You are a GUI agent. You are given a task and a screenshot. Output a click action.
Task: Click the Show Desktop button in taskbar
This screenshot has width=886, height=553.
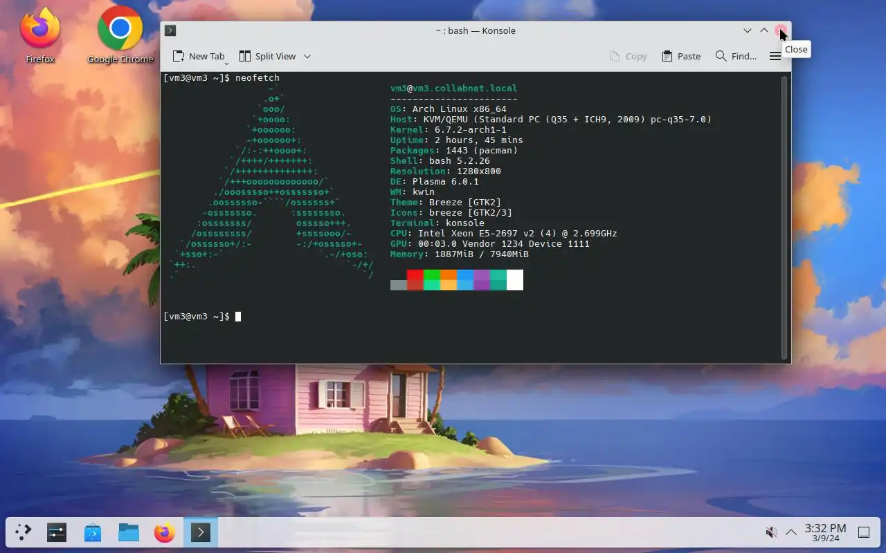pos(864,532)
